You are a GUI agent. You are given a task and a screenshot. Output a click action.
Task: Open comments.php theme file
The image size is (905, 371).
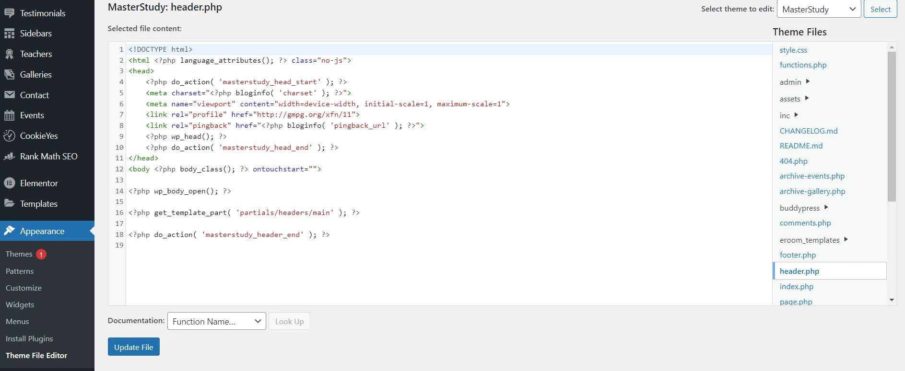click(805, 223)
